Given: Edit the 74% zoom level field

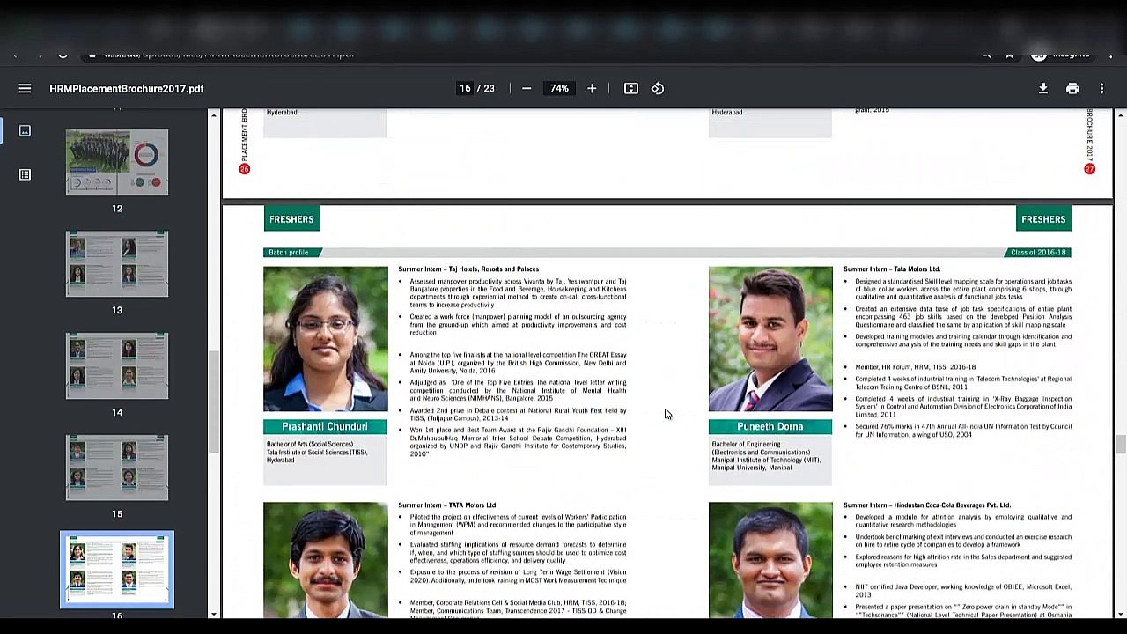Looking at the screenshot, I should pyautogui.click(x=559, y=88).
